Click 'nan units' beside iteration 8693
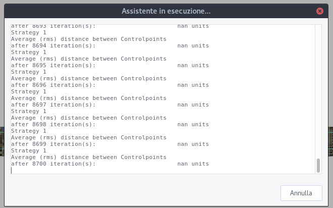The image size is (333, 208). pyautogui.click(x=193, y=26)
